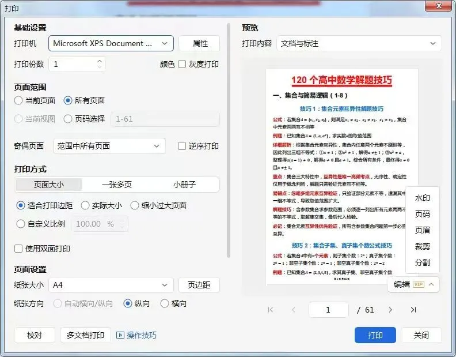Click the 校对 button

click(35, 335)
